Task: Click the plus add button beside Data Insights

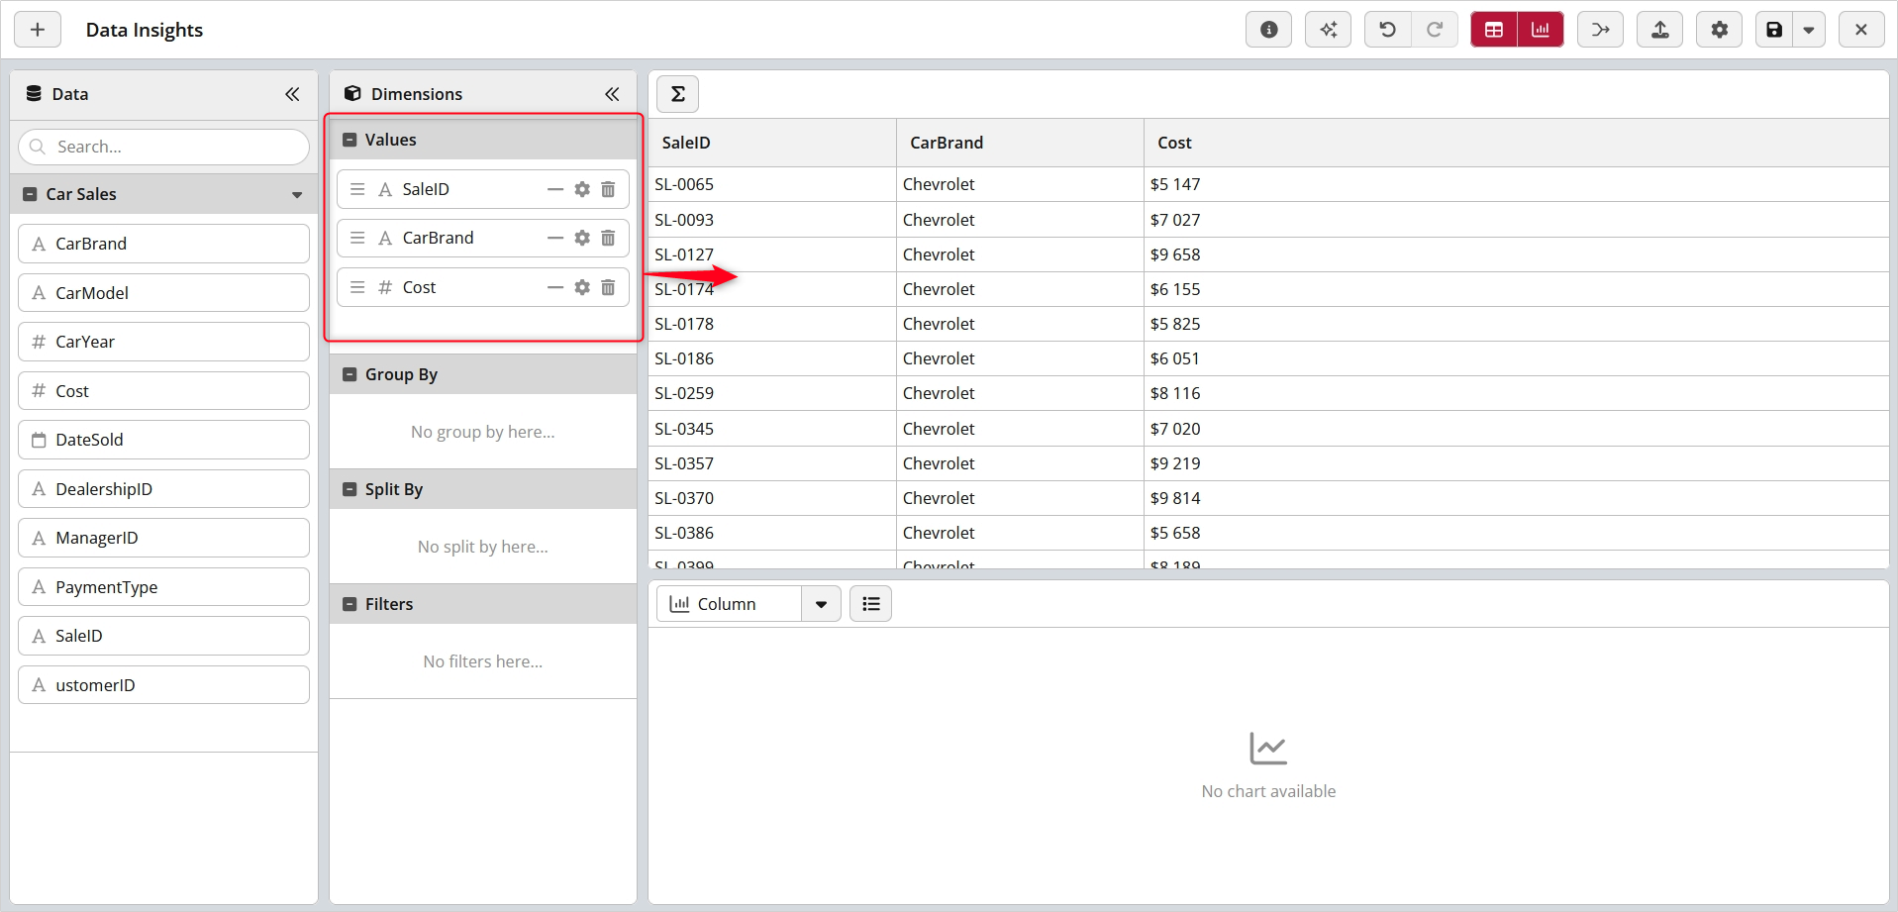Action: click(x=38, y=30)
